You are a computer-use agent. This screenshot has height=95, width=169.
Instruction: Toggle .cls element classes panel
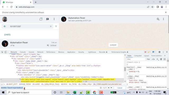153,59
